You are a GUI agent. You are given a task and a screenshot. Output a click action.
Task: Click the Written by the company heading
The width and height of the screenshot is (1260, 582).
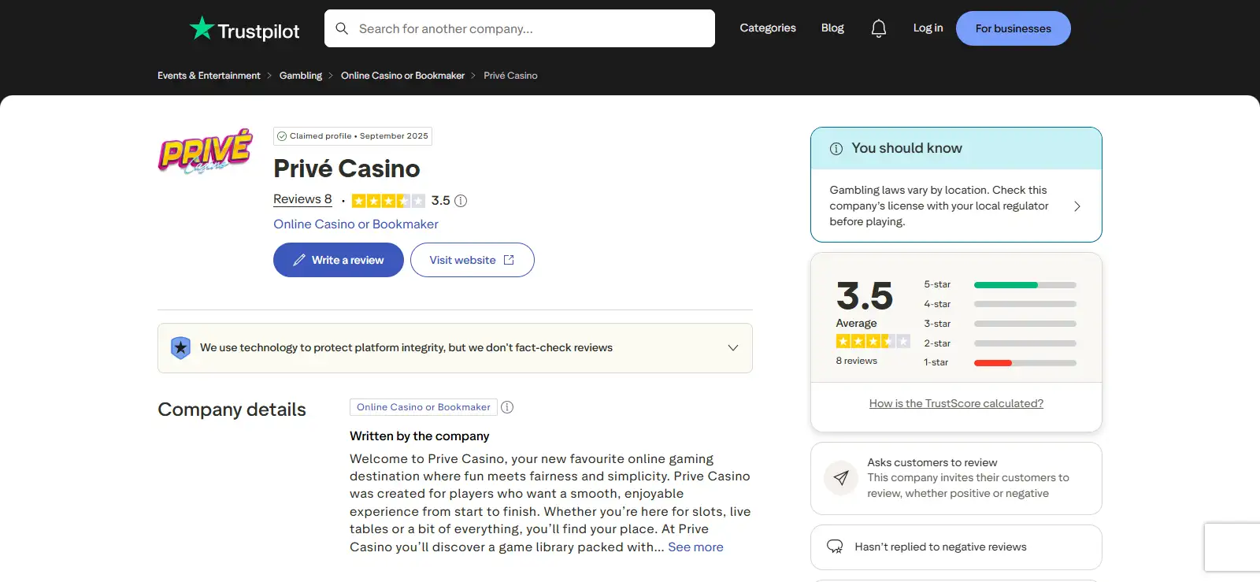(x=420, y=436)
